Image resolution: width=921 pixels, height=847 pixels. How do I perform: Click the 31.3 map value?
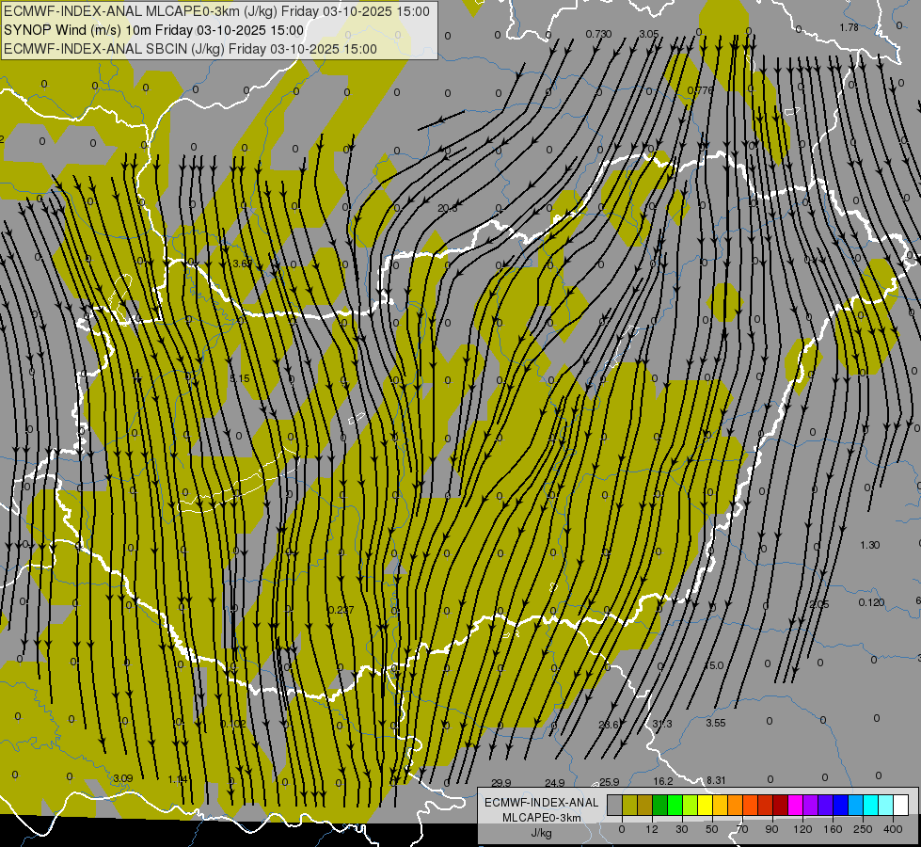pyautogui.click(x=662, y=724)
